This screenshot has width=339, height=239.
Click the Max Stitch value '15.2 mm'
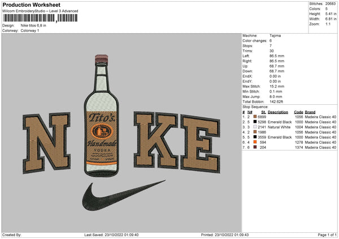tap(277, 86)
